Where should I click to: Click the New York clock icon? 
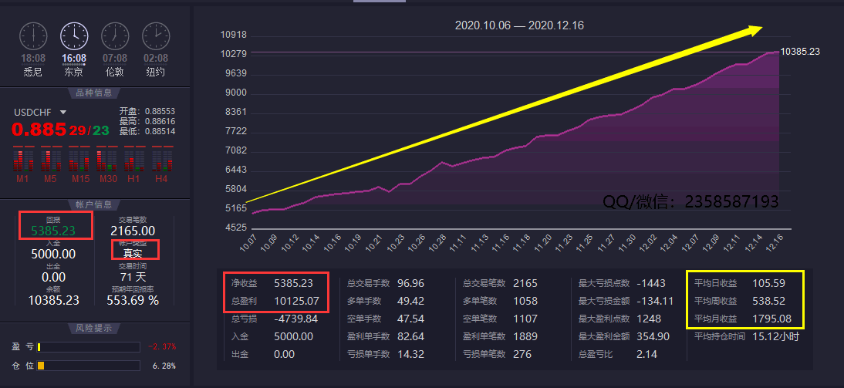tap(156, 36)
